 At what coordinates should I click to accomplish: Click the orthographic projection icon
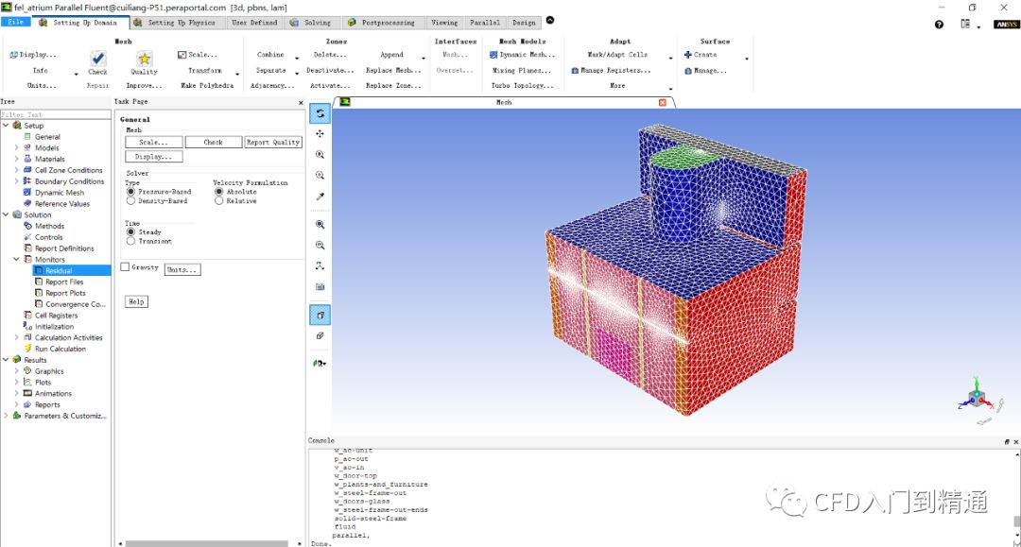point(320,336)
